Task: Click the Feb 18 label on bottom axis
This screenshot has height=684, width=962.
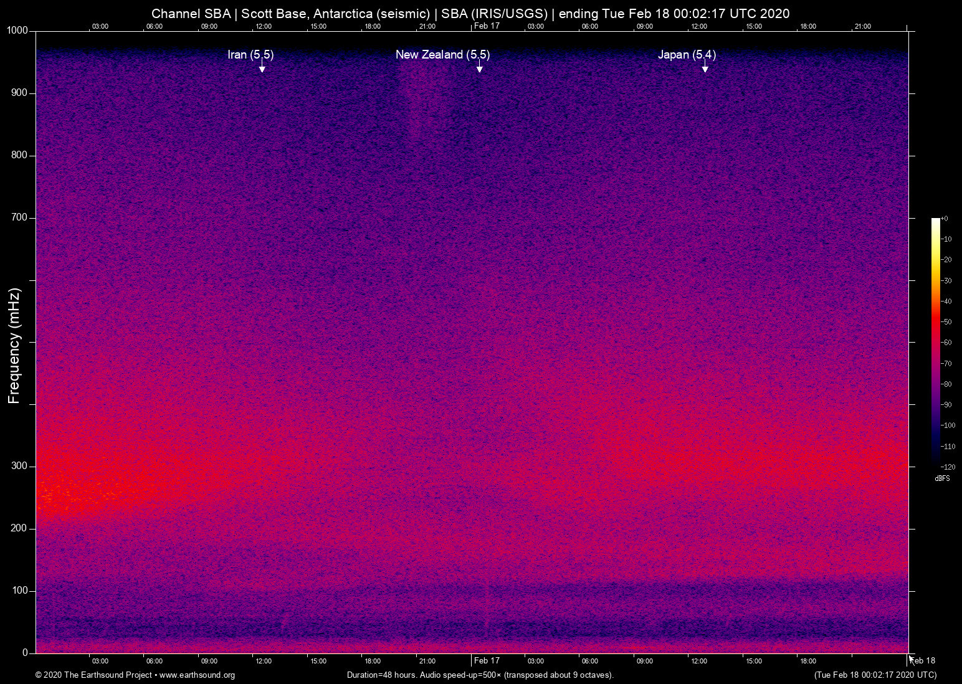Action: click(924, 660)
